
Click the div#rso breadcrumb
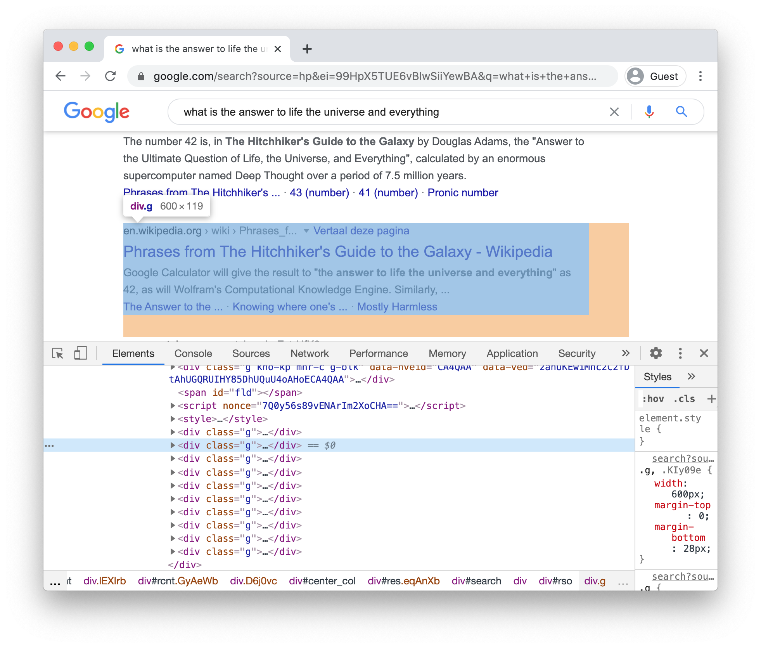pyautogui.click(x=555, y=581)
